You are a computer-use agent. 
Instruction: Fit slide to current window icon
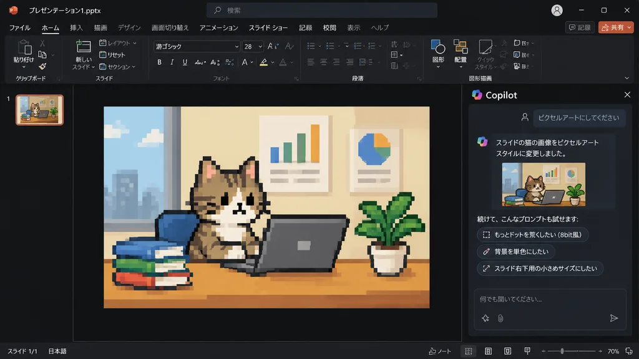click(629, 351)
